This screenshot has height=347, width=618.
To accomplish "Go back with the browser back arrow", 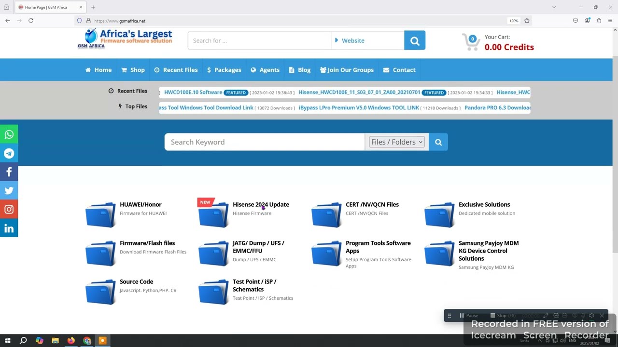I will 8,21.
